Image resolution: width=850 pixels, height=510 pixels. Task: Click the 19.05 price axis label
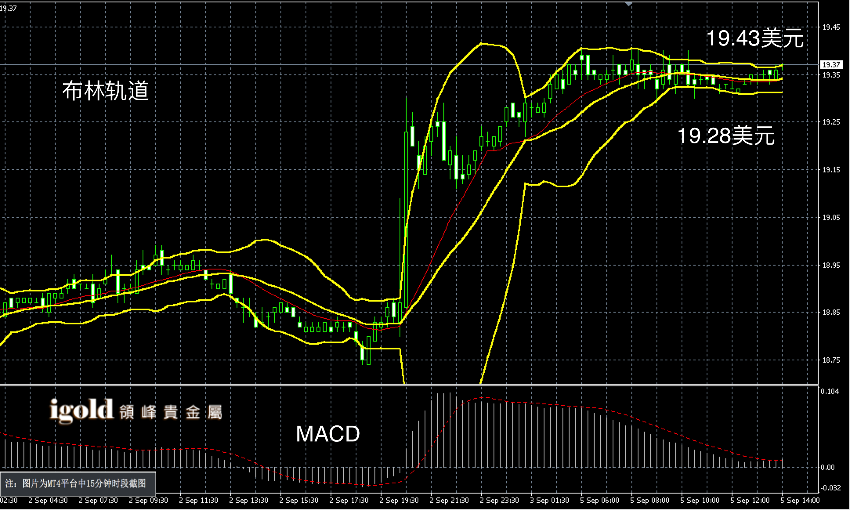point(831,218)
